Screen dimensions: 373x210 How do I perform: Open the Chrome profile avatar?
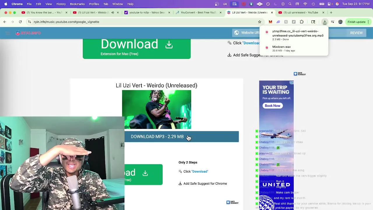point(340,22)
